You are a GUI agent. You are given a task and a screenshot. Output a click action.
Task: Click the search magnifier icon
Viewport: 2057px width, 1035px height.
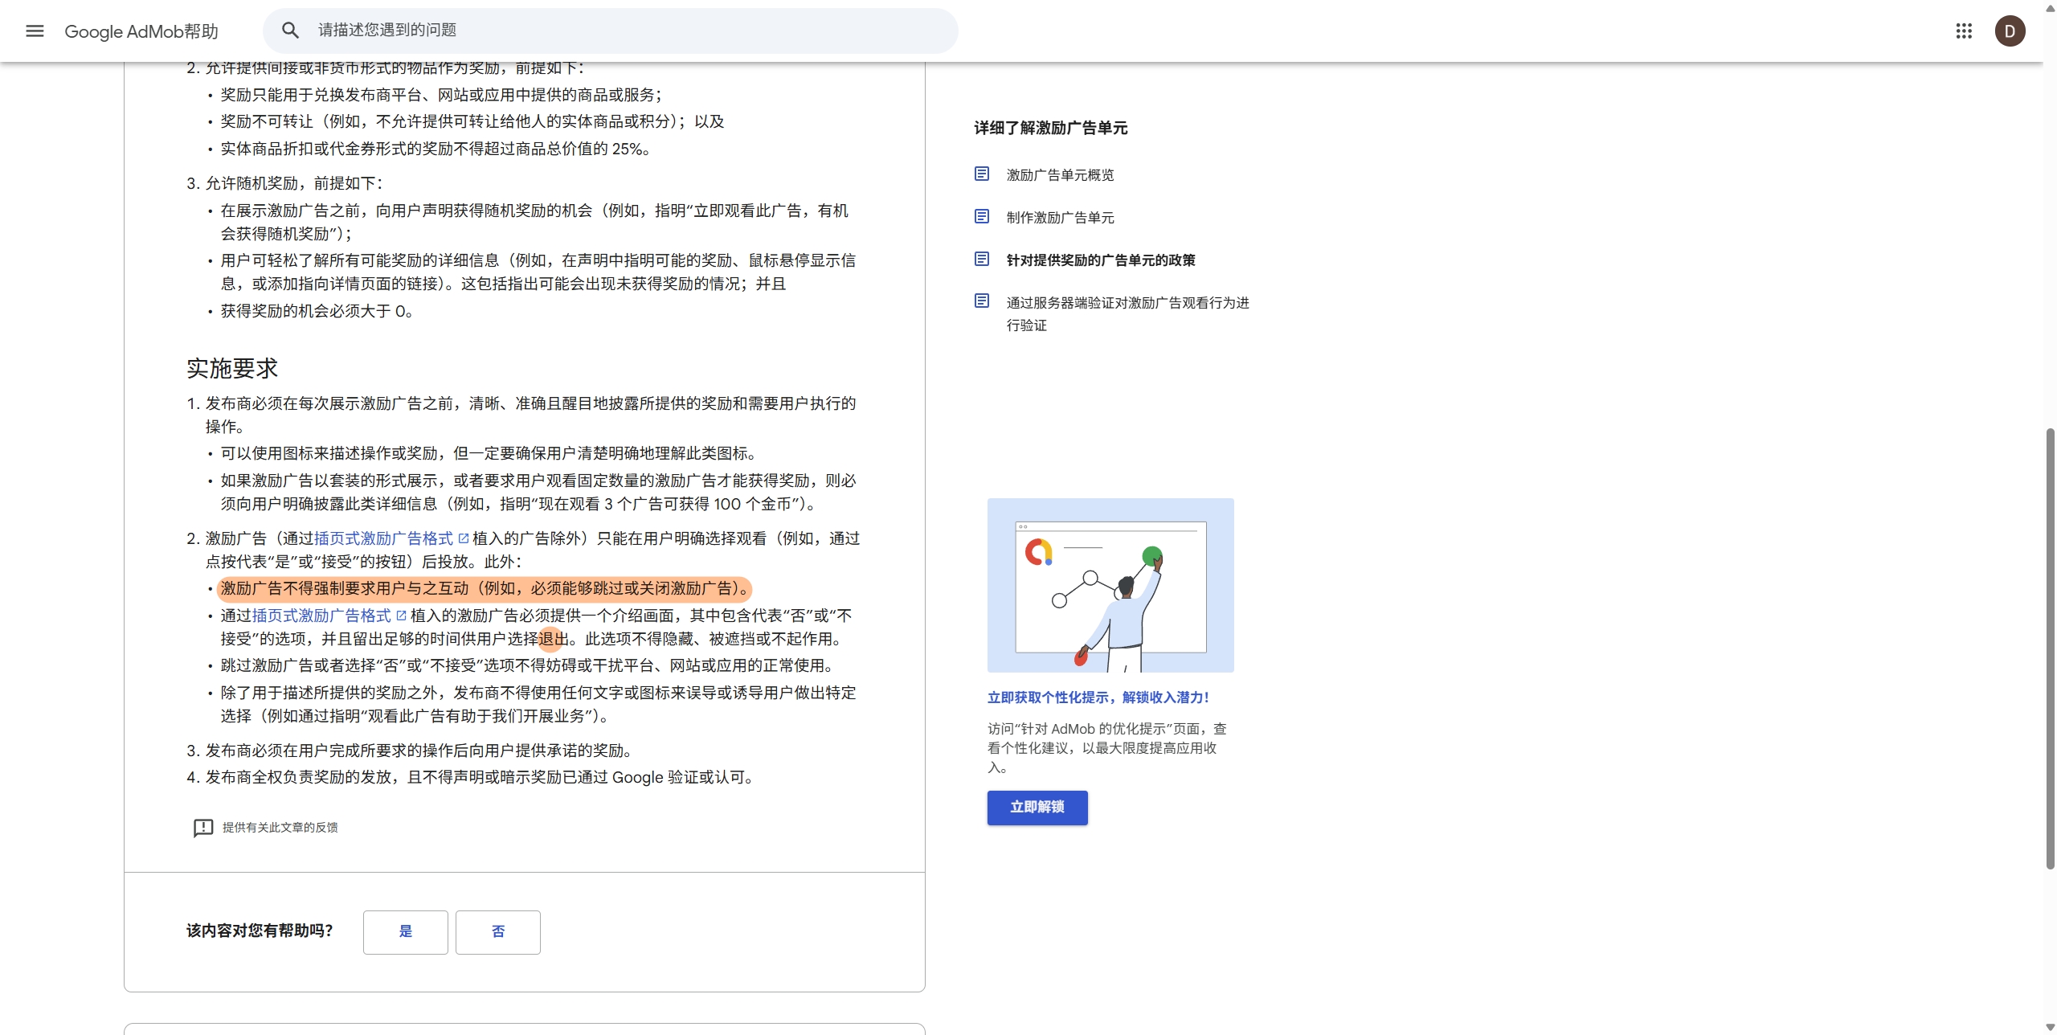click(x=290, y=31)
